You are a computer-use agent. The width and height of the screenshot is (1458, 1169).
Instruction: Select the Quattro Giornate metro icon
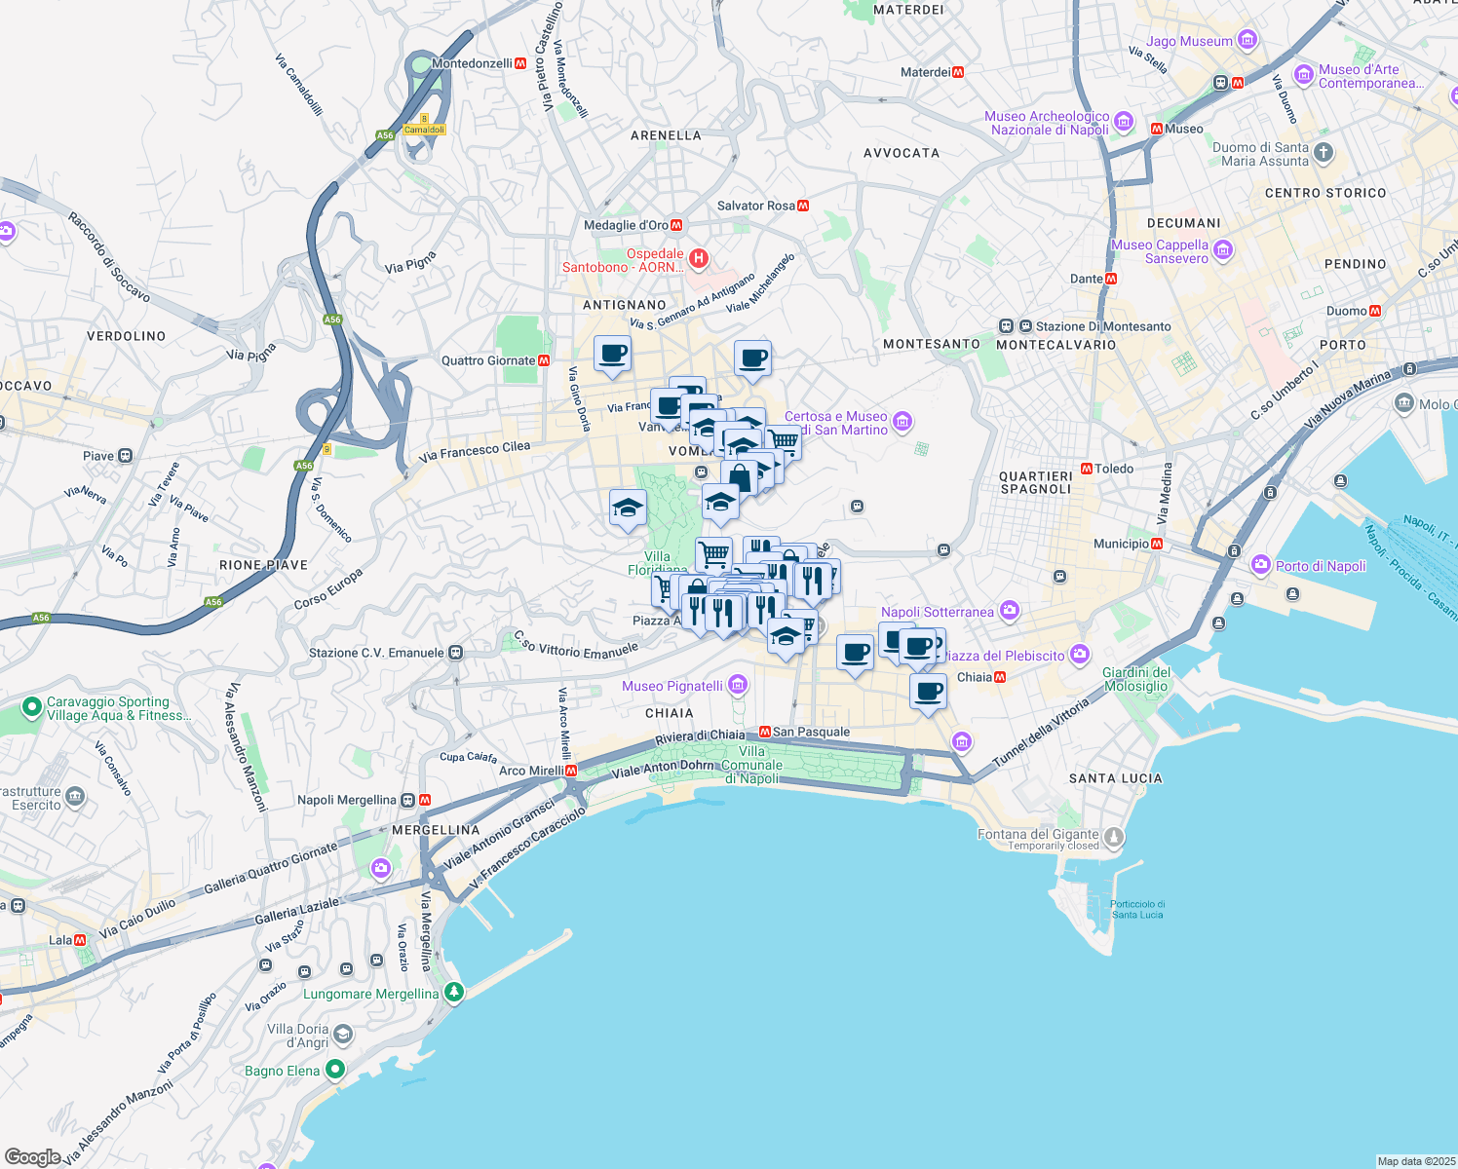tap(544, 360)
